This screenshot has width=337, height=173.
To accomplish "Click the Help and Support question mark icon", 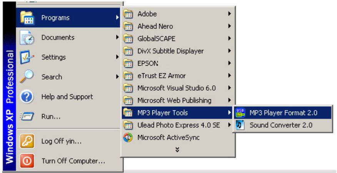I will click(27, 97).
